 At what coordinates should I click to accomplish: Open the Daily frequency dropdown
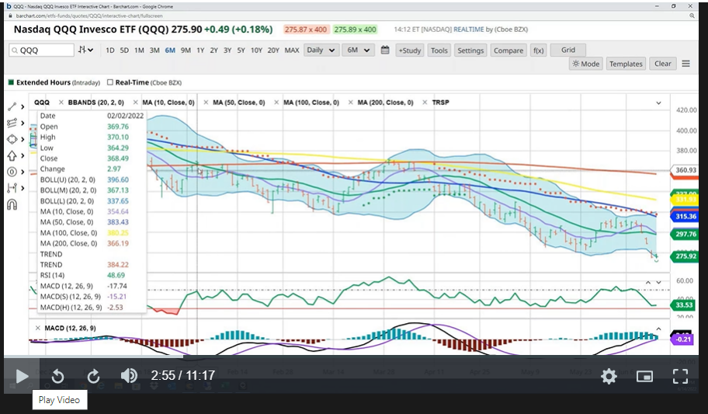[321, 50]
